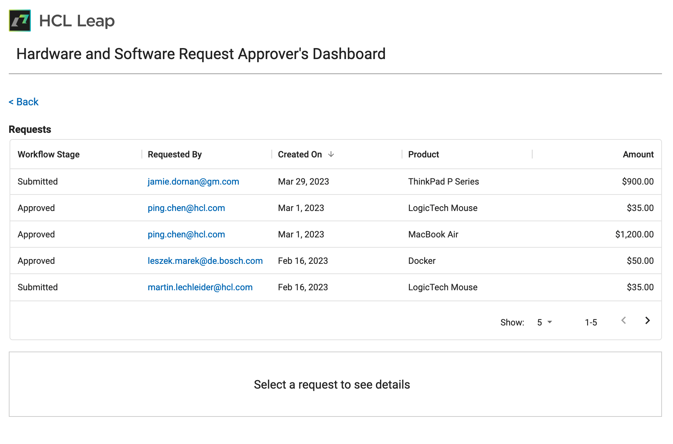The image size is (673, 444).
Task: Click Submitted stage in martin.lechleider row
Action: click(x=38, y=287)
